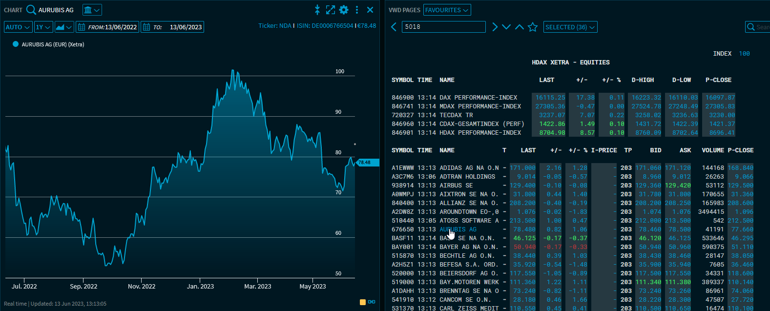Screen dimensions: 770x311
Task: Open the AUTO interval dropdown
Action: tap(18, 27)
